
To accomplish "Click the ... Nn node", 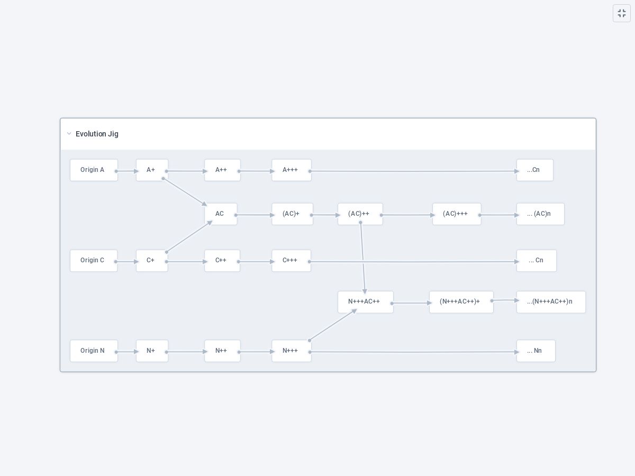I will (536, 351).
